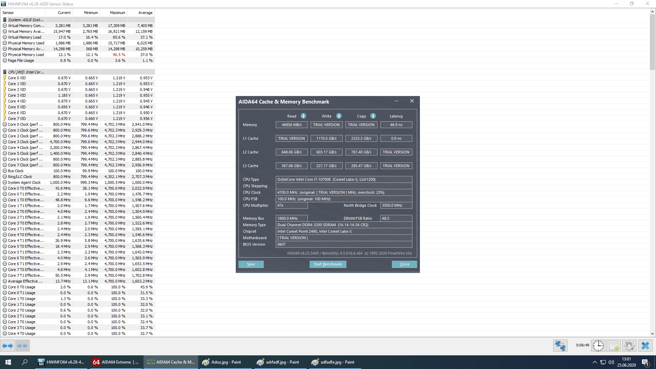
Task: Click the taskbar clock showing 13:01
Action: click(626, 362)
